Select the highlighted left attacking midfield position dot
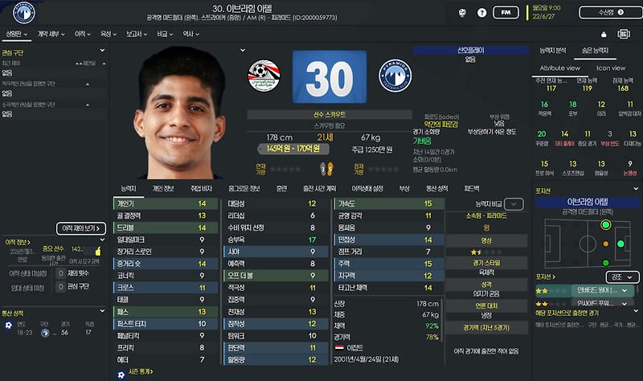This screenshot has height=381, width=643. pyautogui.click(x=606, y=225)
